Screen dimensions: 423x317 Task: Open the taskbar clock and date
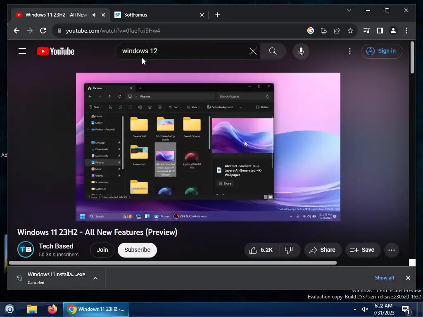[x=384, y=309]
